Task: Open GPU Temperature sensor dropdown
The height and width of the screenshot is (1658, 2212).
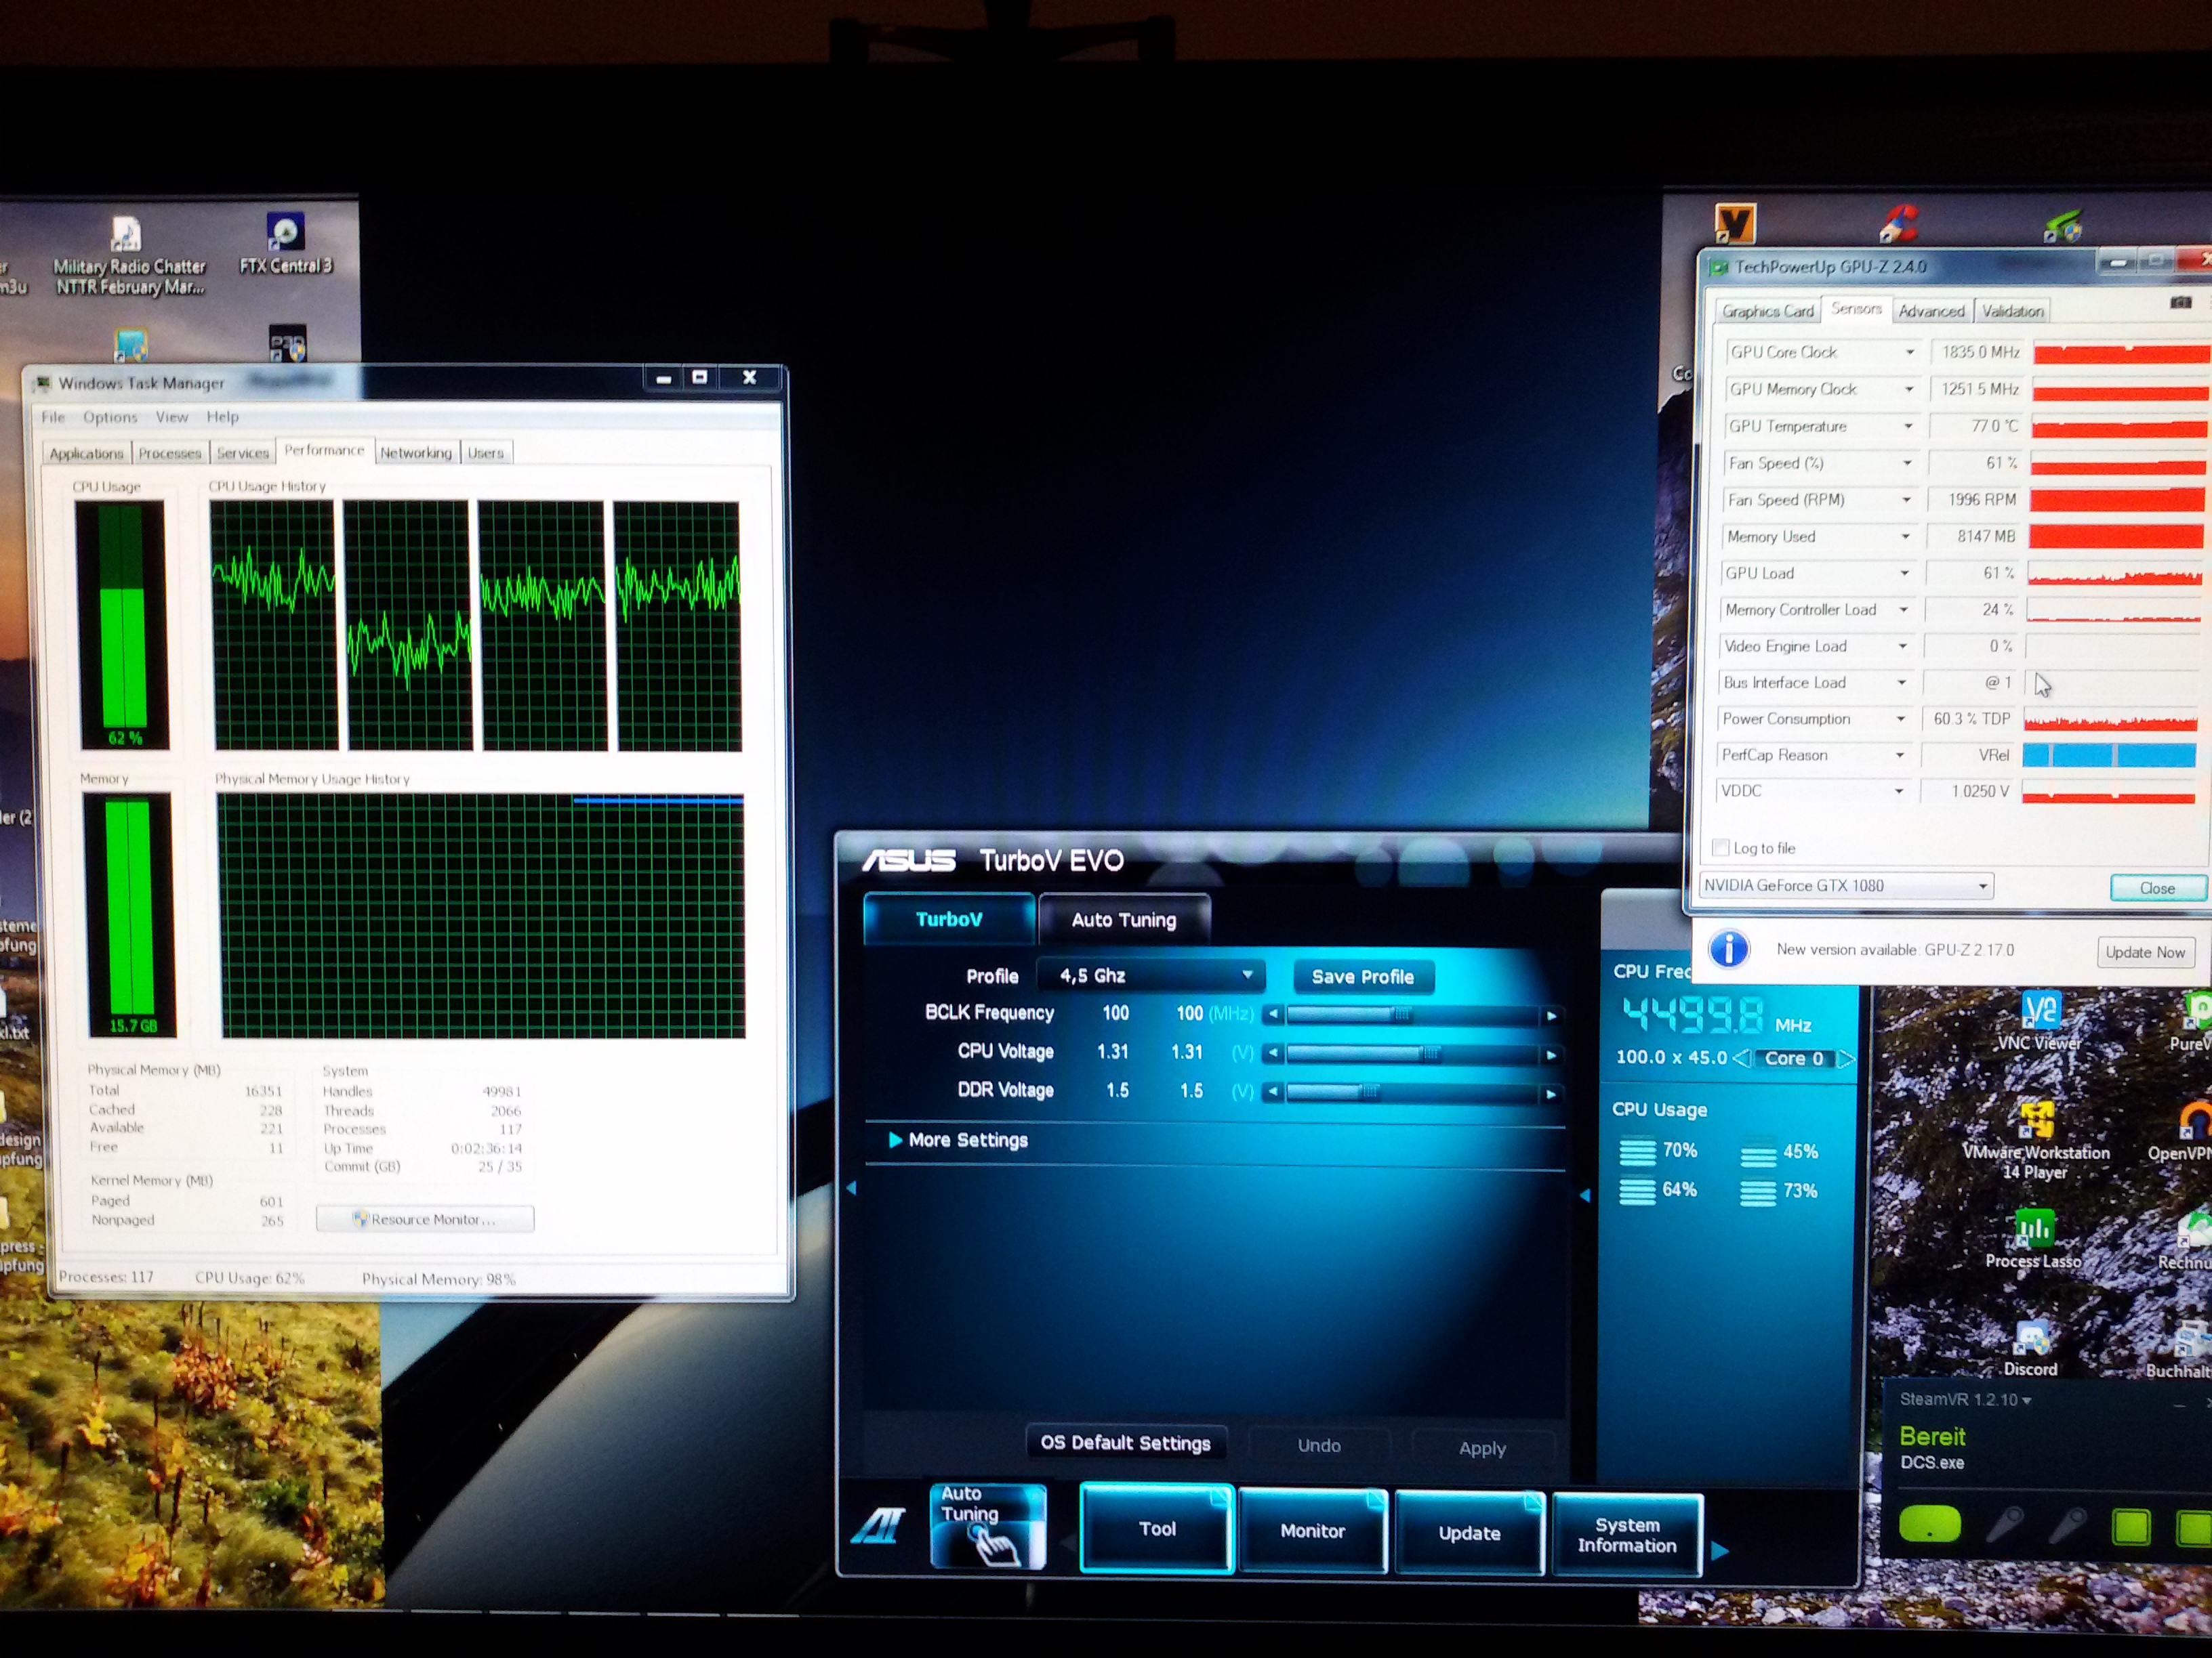Action: click(1908, 426)
